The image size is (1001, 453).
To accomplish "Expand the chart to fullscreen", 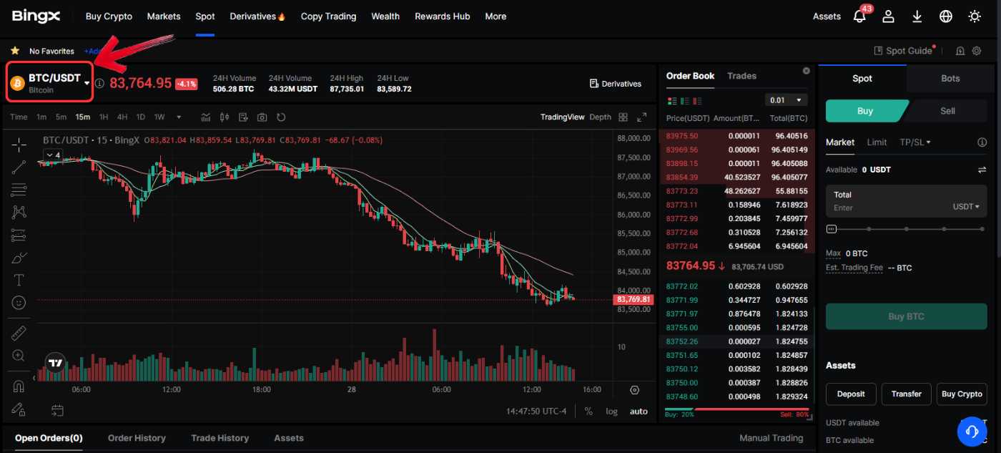I will tap(641, 117).
